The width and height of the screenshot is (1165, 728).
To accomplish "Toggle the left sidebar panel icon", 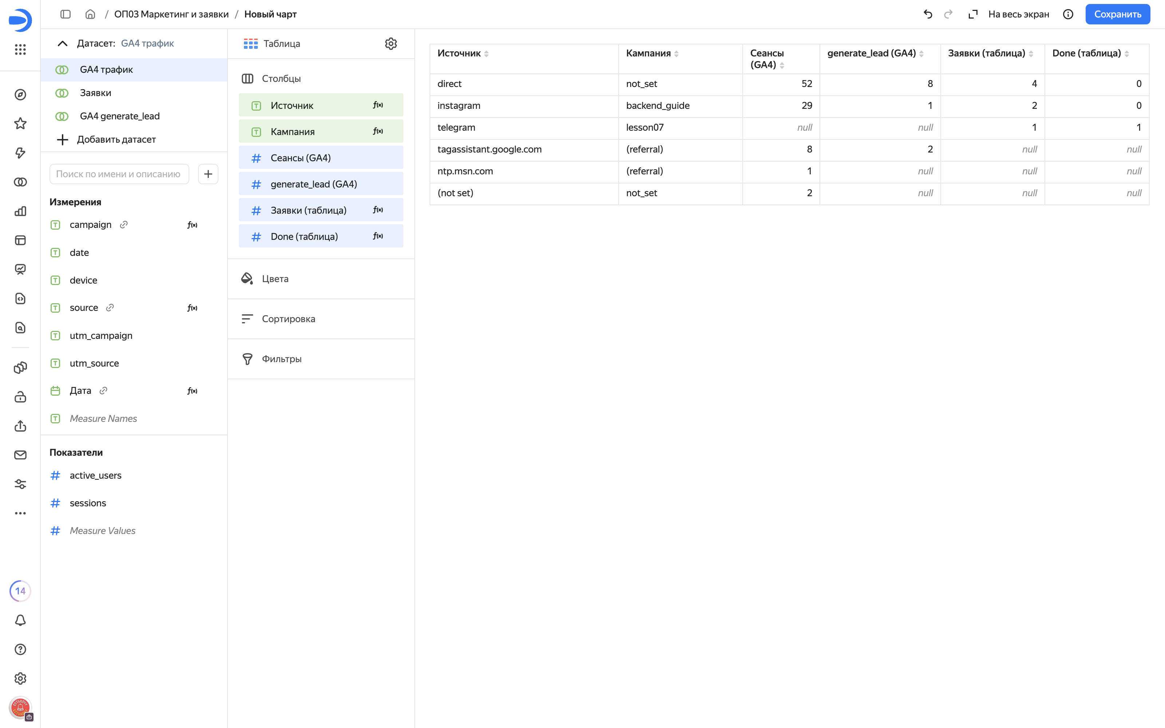I will (x=66, y=15).
